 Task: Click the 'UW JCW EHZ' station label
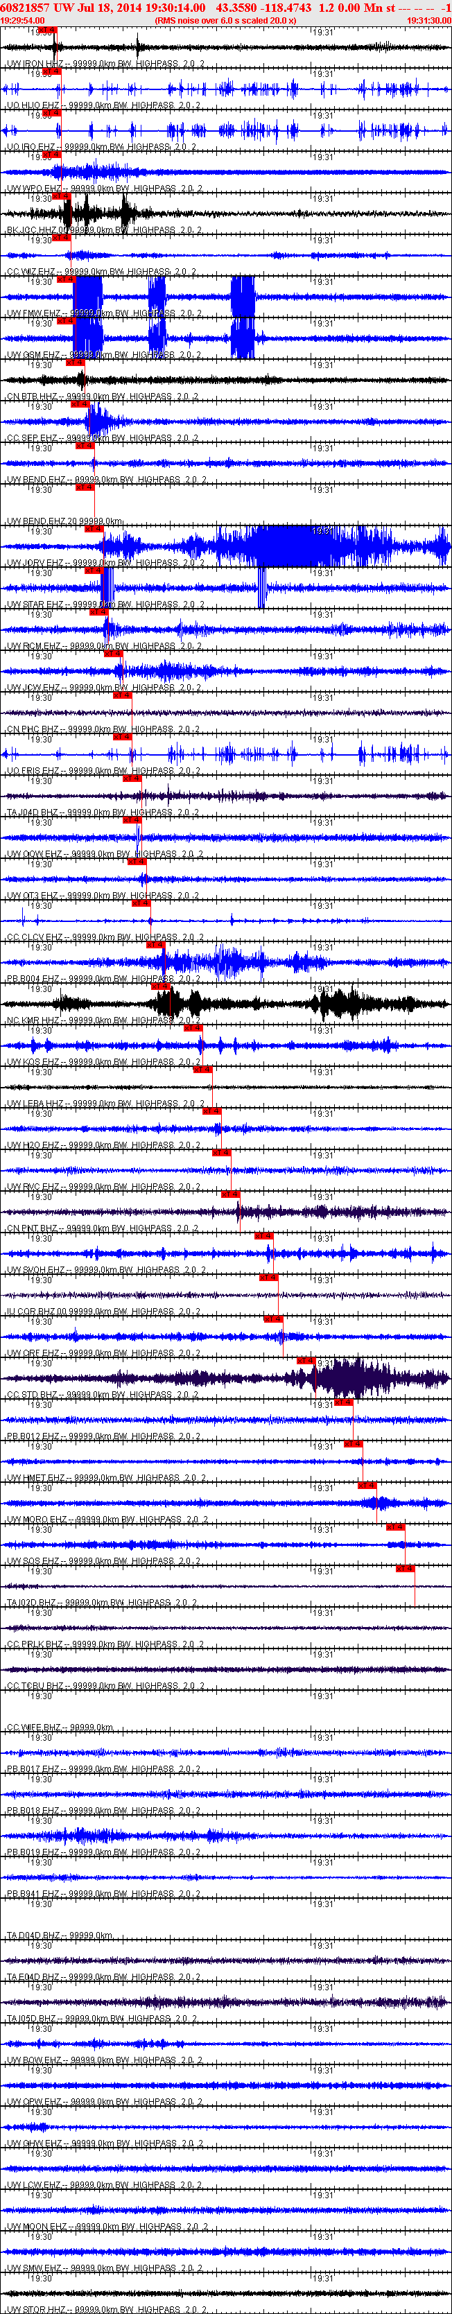tap(34, 688)
